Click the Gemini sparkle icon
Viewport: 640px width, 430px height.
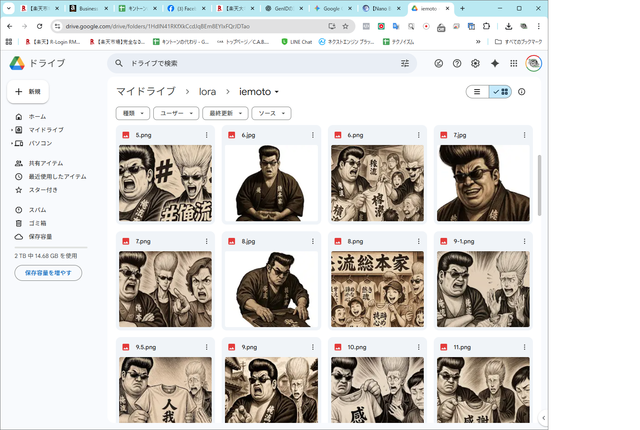pyautogui.click(x=495, y=63)
